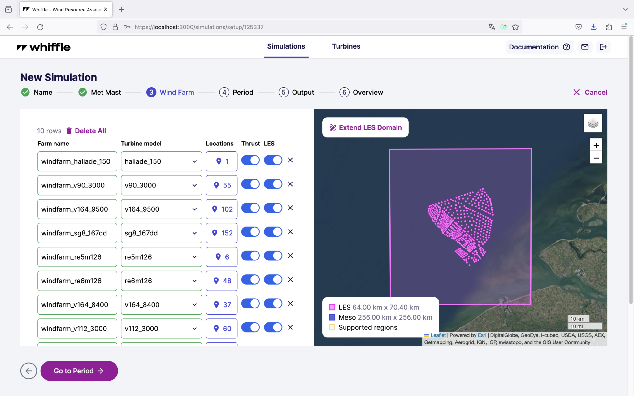Switch to the Turbines tab
The width and height of the screenshot is (634, 396).
[346, 46]
